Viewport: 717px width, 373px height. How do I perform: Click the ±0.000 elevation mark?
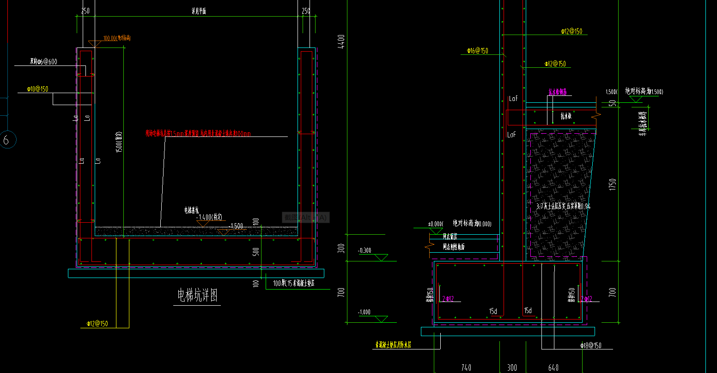(x=435, y=224)
